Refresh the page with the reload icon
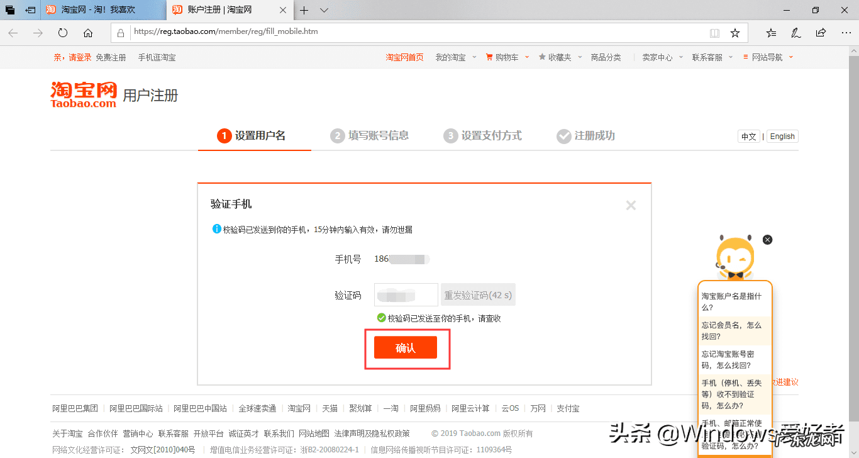859x458 pixels. [x=62, y=33]
